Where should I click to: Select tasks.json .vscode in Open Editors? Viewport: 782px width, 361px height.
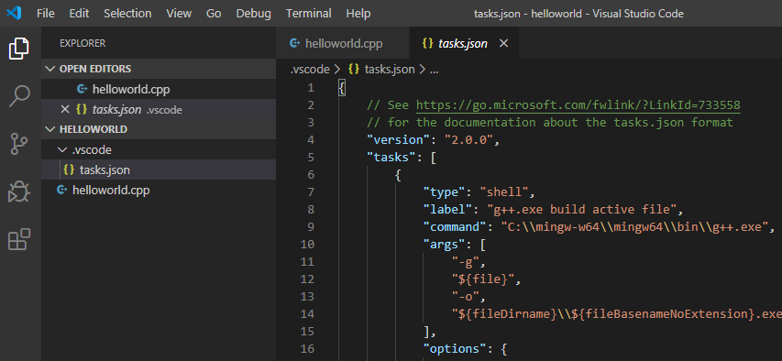tap(159, 109)
